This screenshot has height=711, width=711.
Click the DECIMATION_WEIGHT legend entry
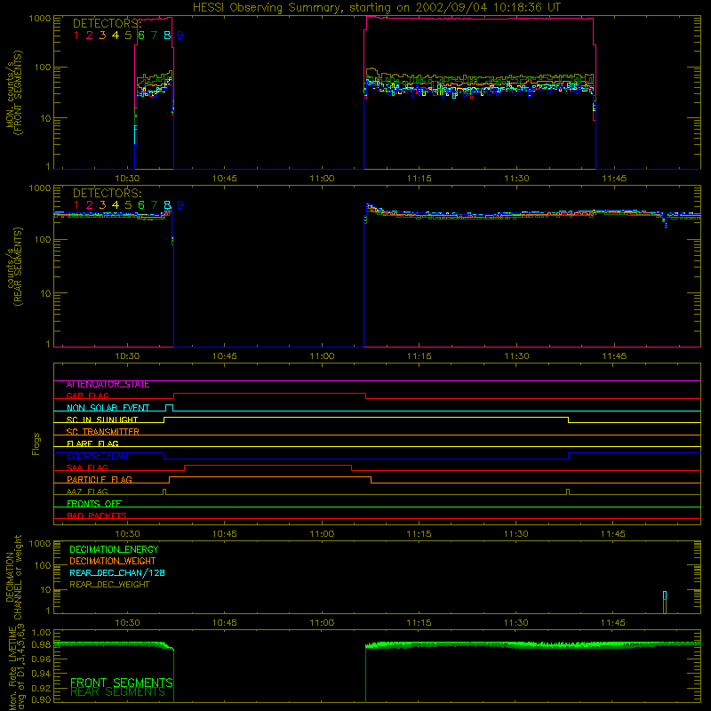click(x=113, y=562)
